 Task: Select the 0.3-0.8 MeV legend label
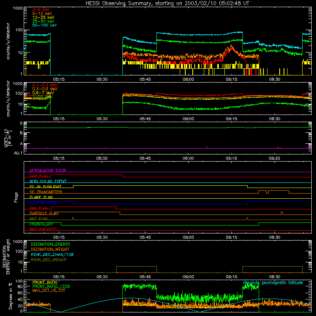(45, 89)
